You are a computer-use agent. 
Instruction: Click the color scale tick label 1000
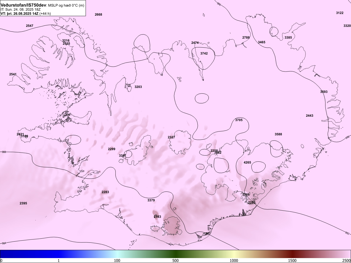pyautogui.click(x=234, y=261)
